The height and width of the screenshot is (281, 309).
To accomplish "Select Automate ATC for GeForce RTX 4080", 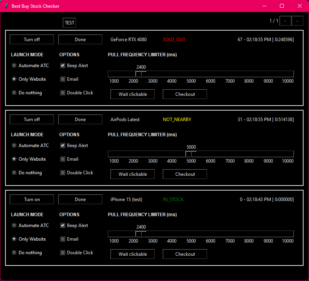I will pyautogui.click(x=14, y=66).
